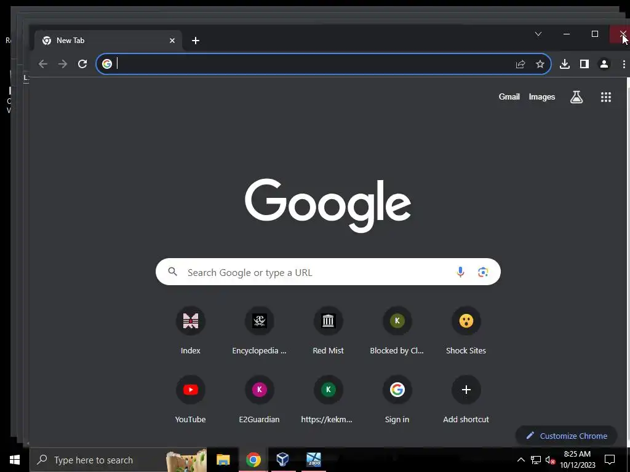
Task: Open the E2Guardian shortcut
Action: (x=259, y=399)
